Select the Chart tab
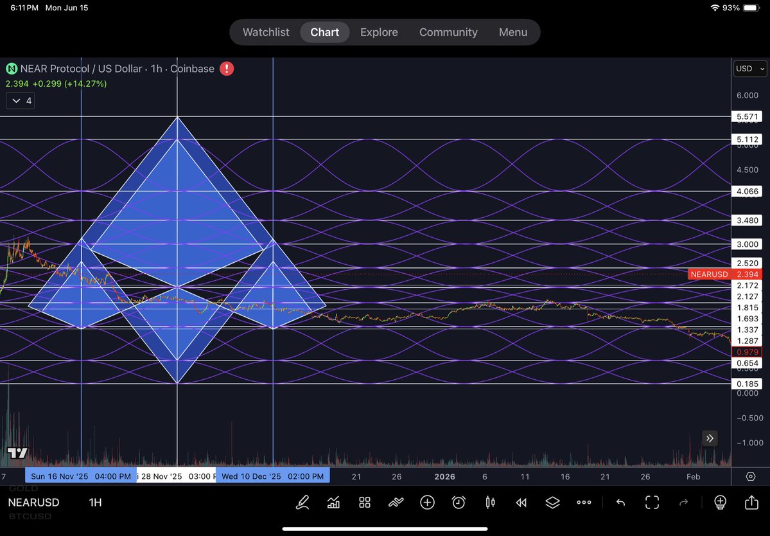Screen dimensions: 770x536 coord(324,32)
